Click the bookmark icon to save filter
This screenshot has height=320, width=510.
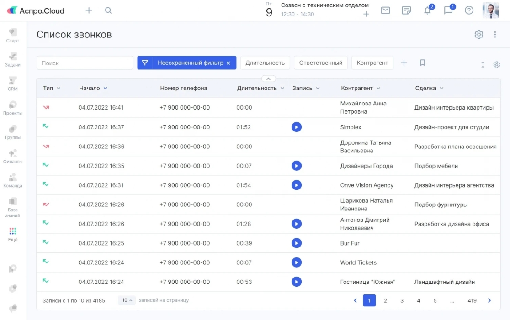(422, 63)
